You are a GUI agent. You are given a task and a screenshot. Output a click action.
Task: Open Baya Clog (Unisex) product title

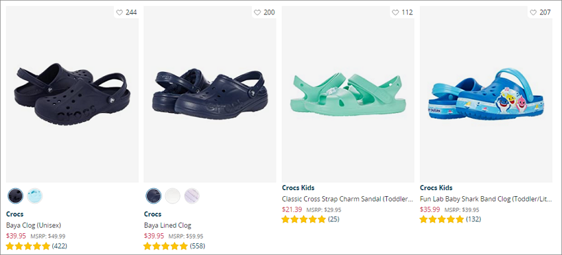[34, 225]
